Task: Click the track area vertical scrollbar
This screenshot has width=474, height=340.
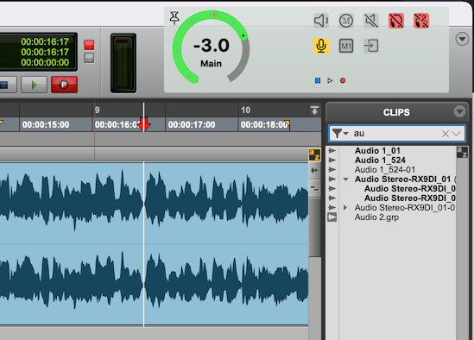Action: 314,227
